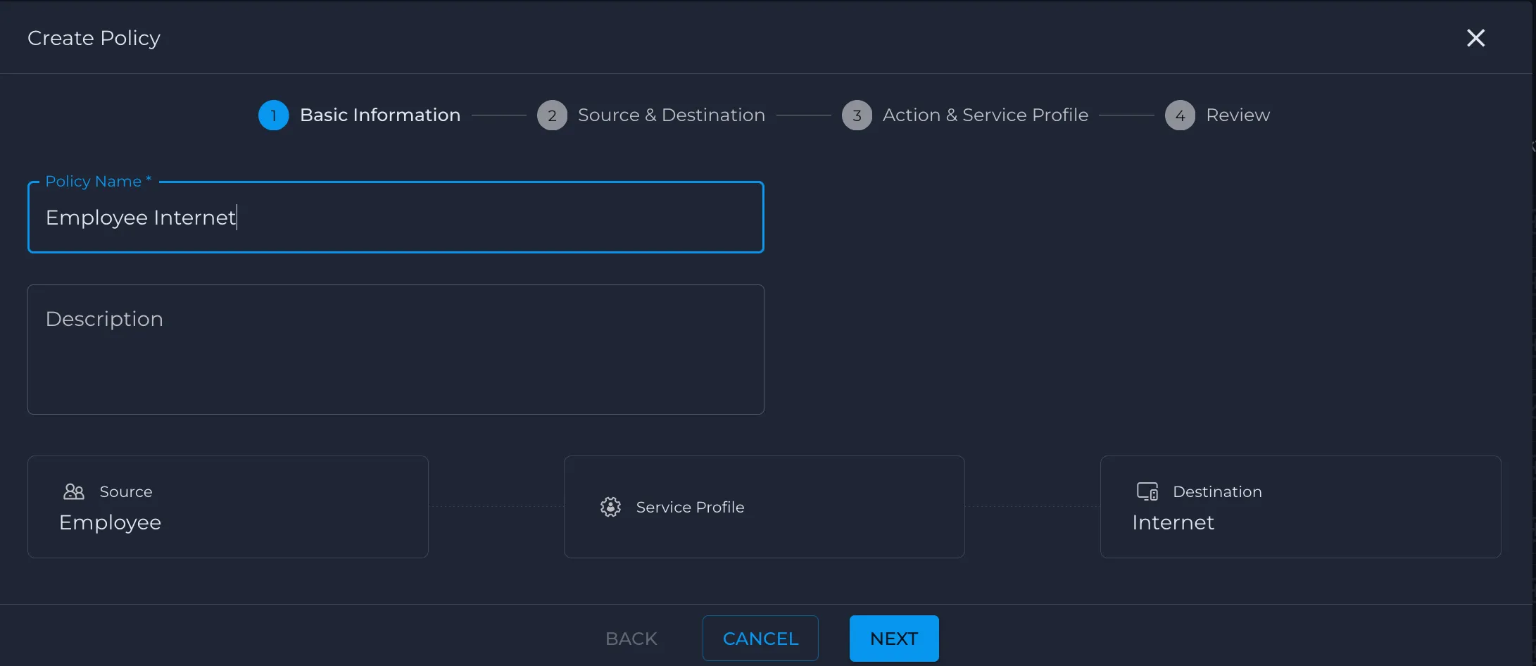Go to Basic Information step

[380, 115]
